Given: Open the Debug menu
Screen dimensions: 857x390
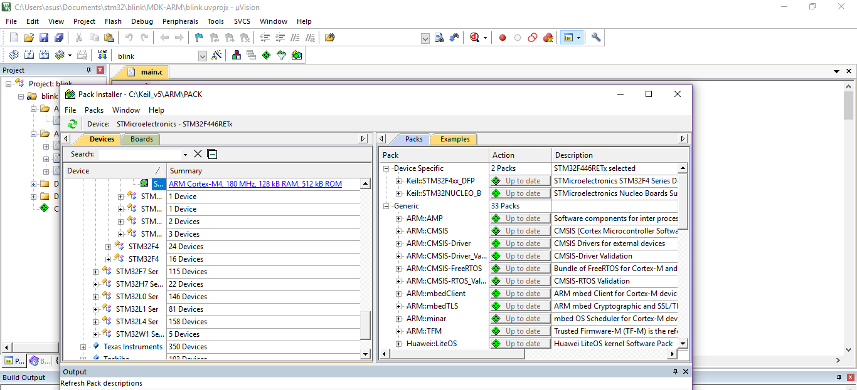Looking at the screenshot, I should (142, 21).
